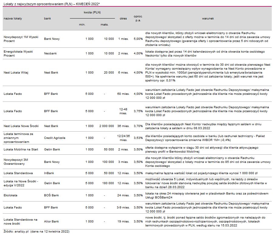Image resolution: width=276 pixels, height=234 pixels.
Task: Click the '2 000 000' maximum amount
Action: coord(106,126)
